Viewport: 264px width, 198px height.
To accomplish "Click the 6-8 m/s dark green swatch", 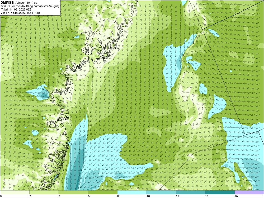I will pos(103,192).
